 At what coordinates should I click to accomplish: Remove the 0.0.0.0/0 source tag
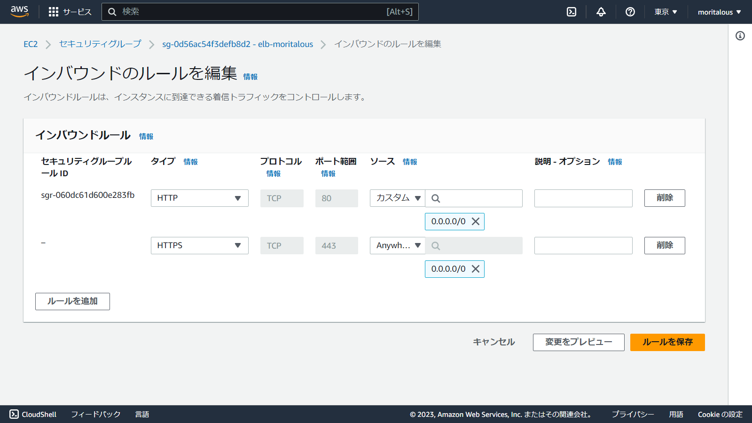476,221
